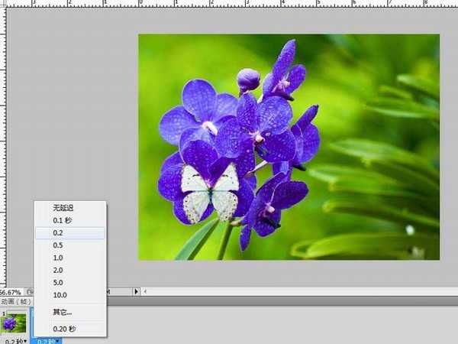Click the 0.20 秒 current delay entry
This screenshot has width=458, height=344.
click(x=64, y=328)
